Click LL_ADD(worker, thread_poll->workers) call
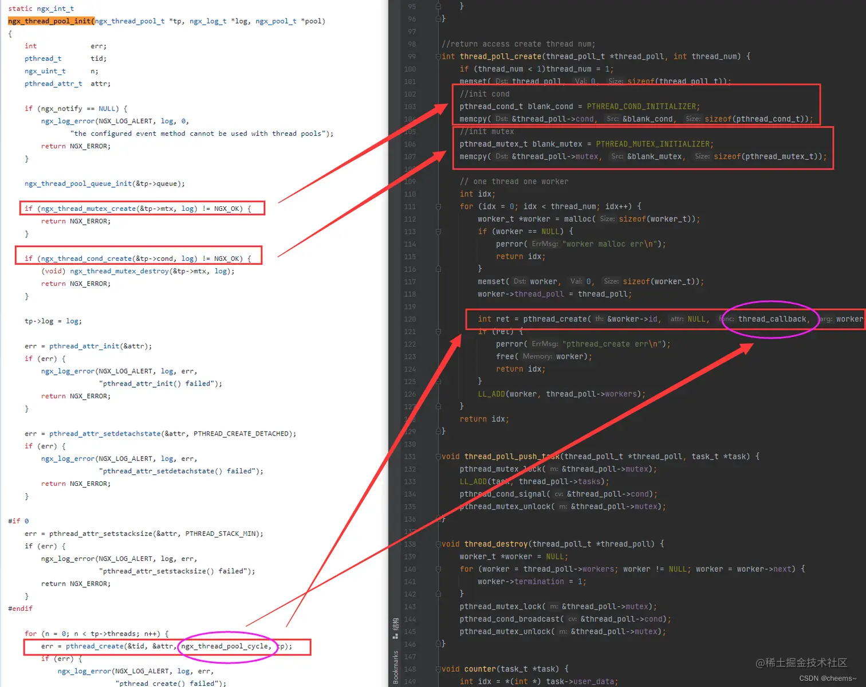Viewport: 866px width, 687px height. (x=562, y=394)
